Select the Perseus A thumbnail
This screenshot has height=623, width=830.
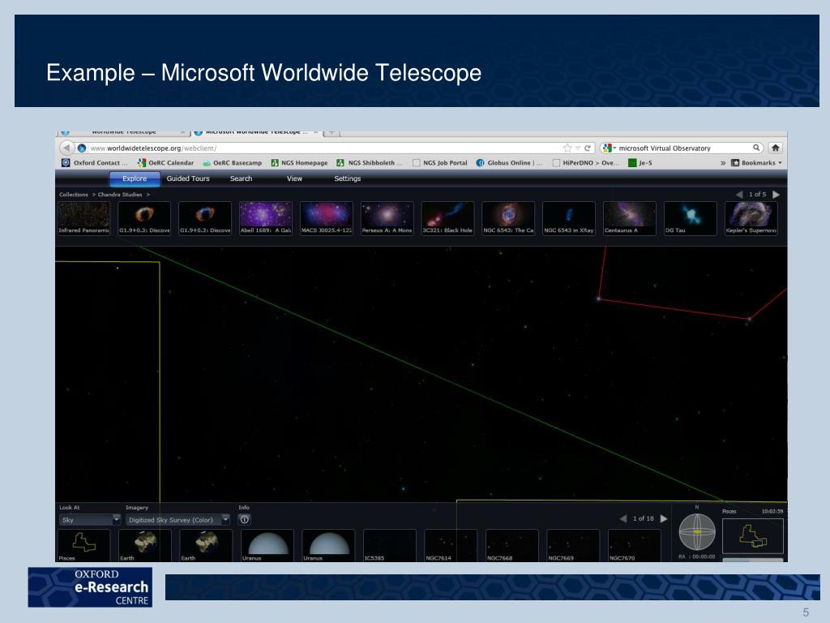[387, 218]
